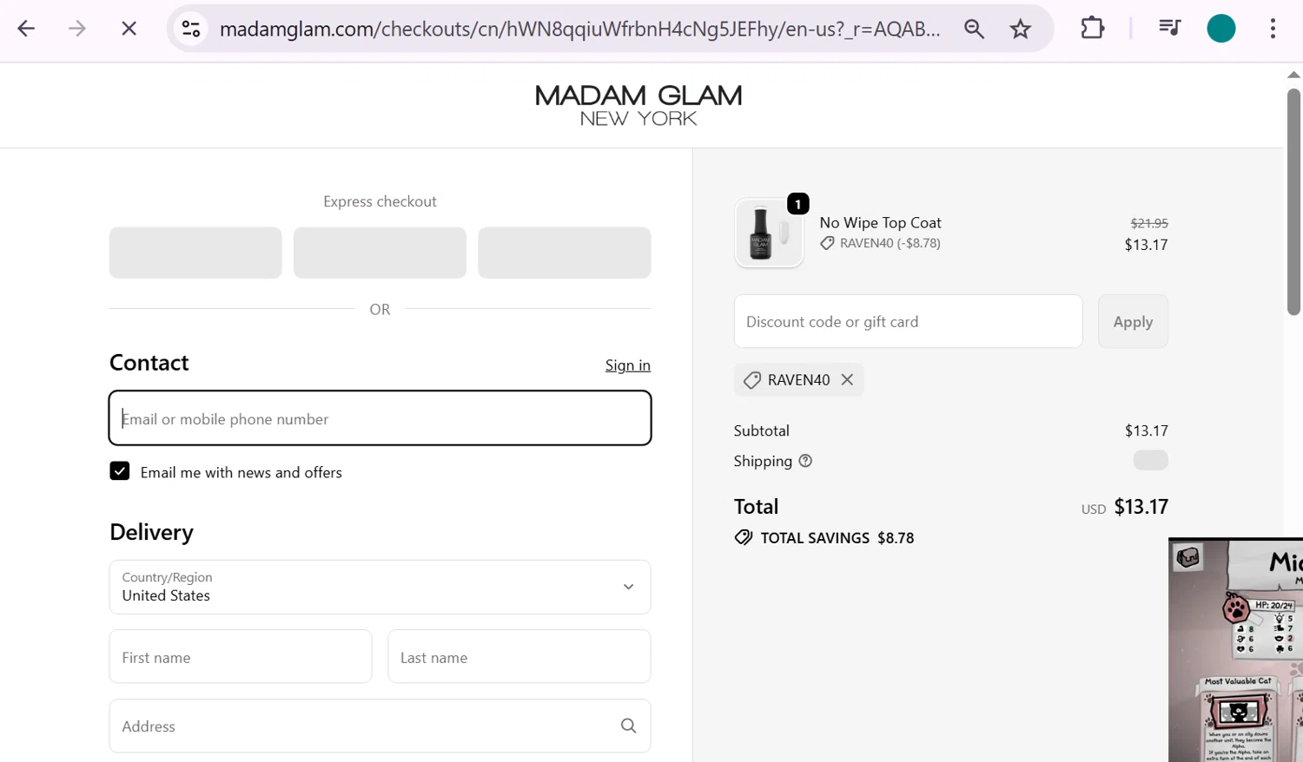
Task: Choose the first express checkout button
Action: coord(195,253)
